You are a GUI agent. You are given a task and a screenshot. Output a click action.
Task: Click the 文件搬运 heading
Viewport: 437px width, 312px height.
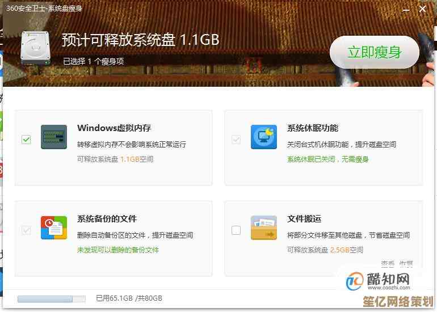304,219
